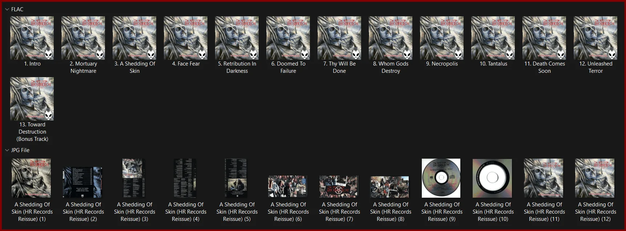This screenshot has height=231, width=626.
Task: Select CD disc scan Reissue (9) thumbnail
Action: [441, 178]
